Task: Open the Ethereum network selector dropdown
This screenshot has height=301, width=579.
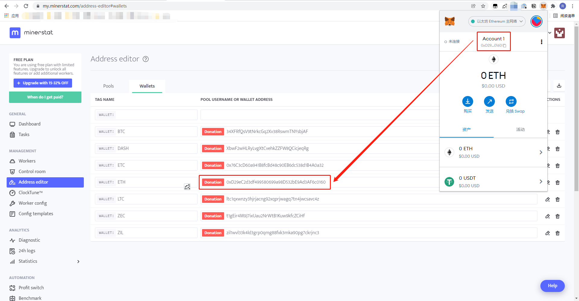Action: tap(497, 21)
